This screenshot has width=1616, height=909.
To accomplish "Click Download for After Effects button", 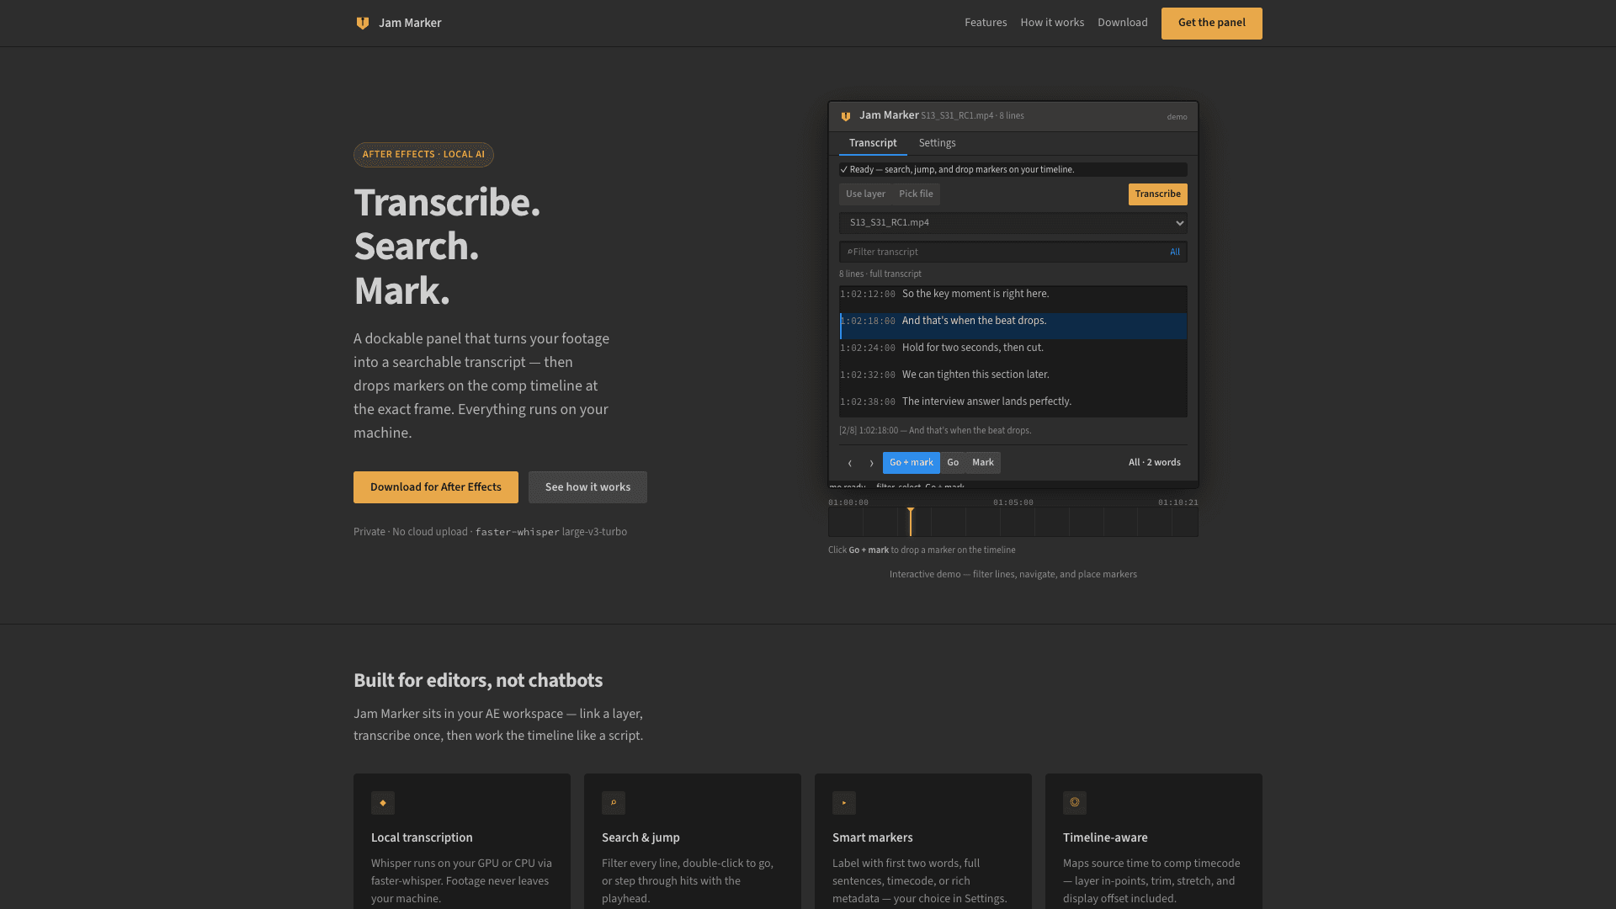I will coord(436,487).
